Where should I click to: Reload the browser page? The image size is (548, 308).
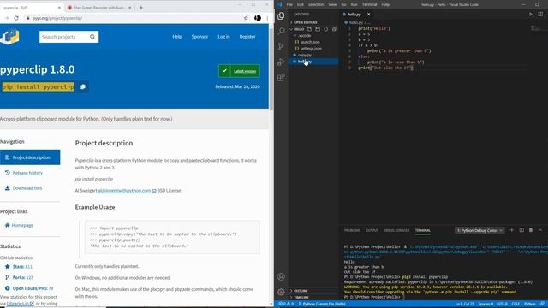click(16, 18)
